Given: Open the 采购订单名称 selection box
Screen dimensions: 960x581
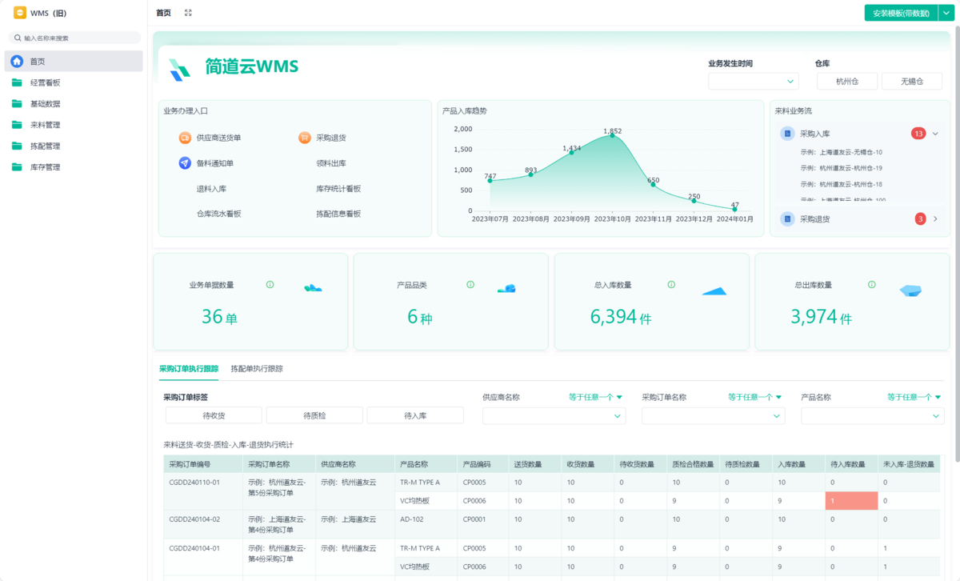Looking at the screenshot, I should click(x=714, y=416).
